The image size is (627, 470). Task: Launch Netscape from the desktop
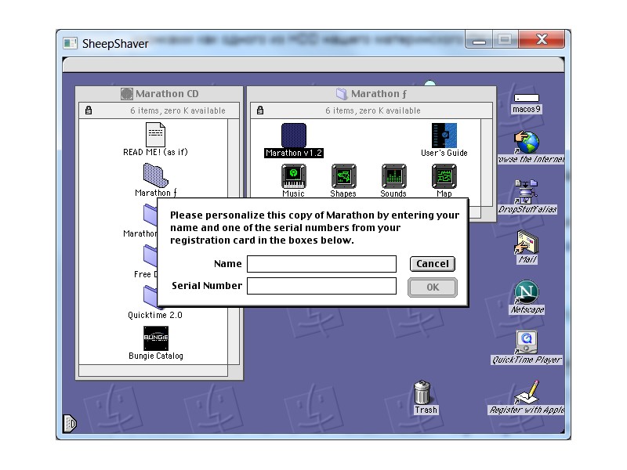[526, 292]
